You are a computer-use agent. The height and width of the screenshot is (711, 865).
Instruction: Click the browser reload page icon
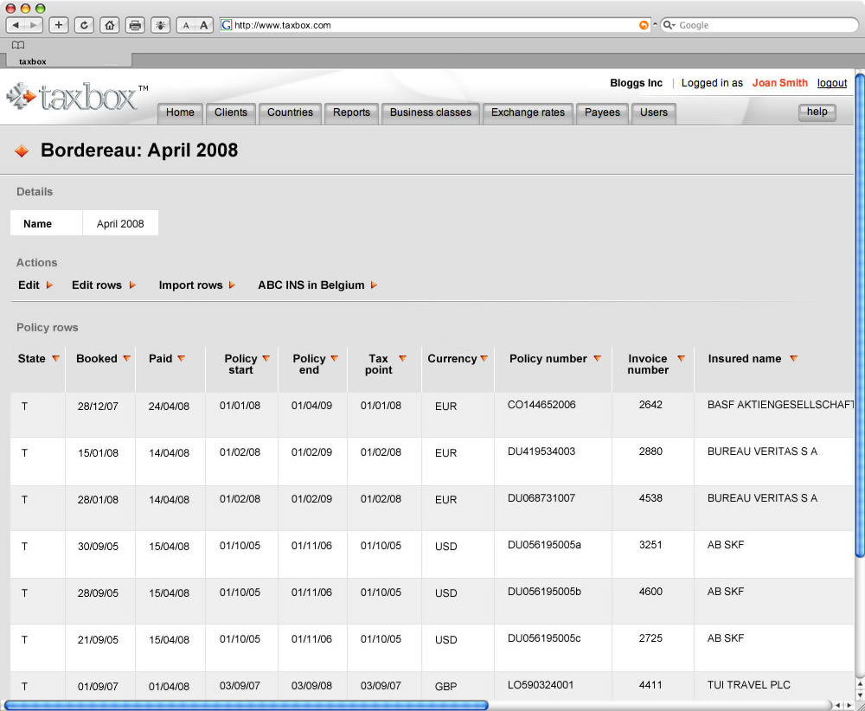(x=84, y=25)
